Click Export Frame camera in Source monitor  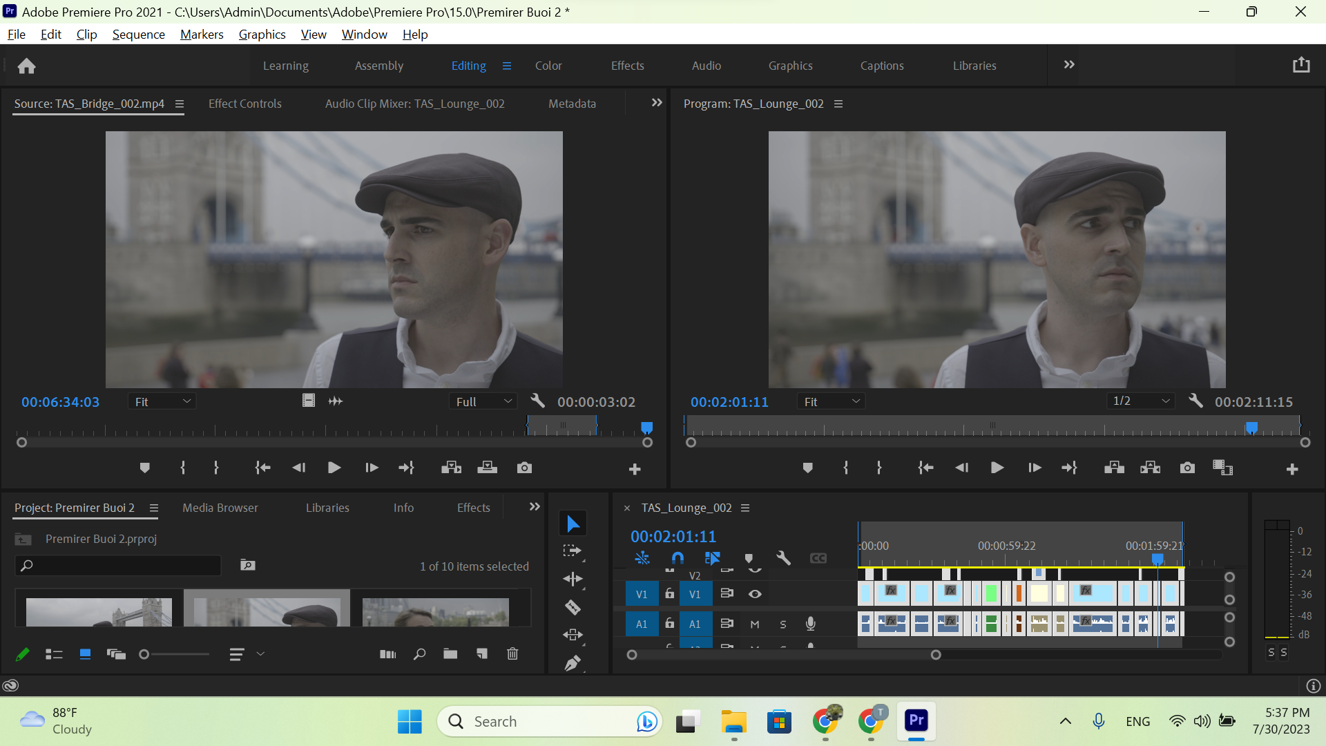pyautogui.click(x=524, y=468)
